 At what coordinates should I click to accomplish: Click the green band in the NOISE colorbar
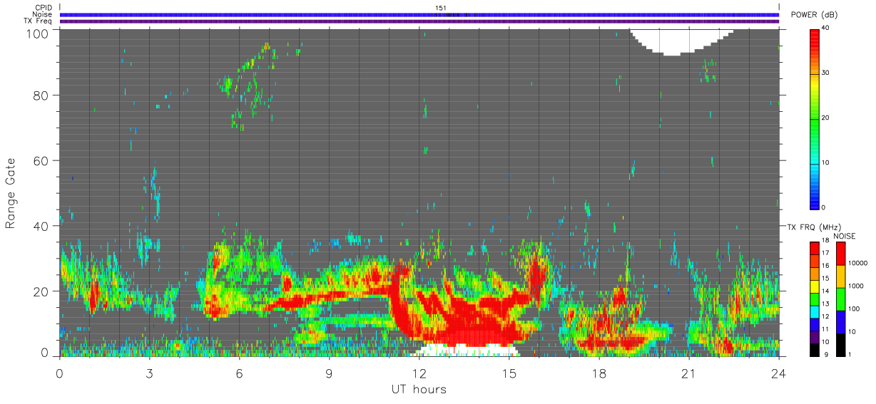coord(840,299)
